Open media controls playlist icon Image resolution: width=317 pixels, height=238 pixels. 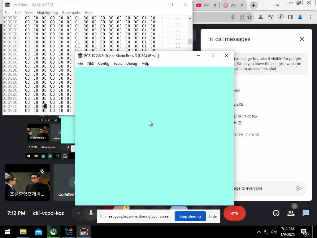270,17
